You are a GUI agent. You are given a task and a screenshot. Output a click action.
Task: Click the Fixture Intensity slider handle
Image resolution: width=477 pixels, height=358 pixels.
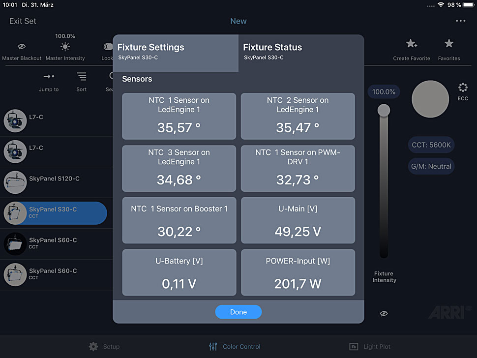384,110
